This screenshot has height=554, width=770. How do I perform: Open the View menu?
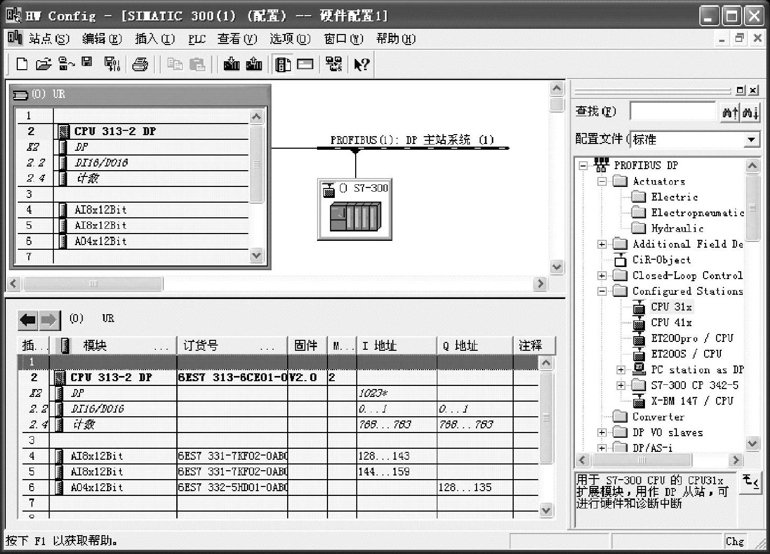(x=237, y=39)
